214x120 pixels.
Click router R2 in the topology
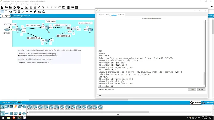[47, 27]
